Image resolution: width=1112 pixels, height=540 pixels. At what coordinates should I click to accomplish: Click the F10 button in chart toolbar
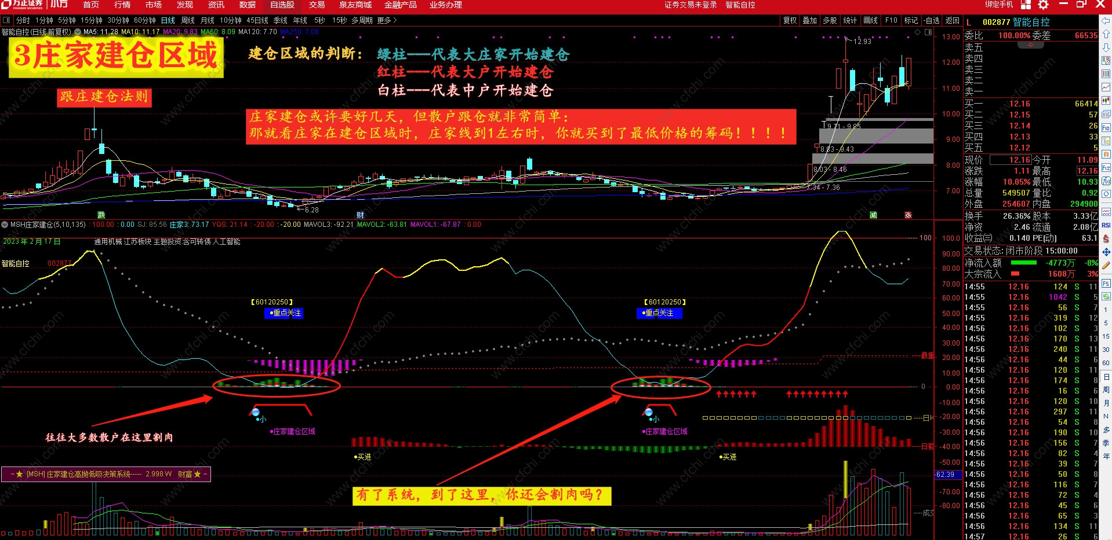892,20
